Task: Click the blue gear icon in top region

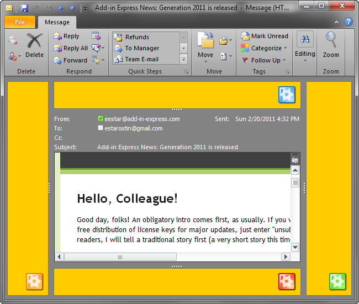Action: pos(287,95)
